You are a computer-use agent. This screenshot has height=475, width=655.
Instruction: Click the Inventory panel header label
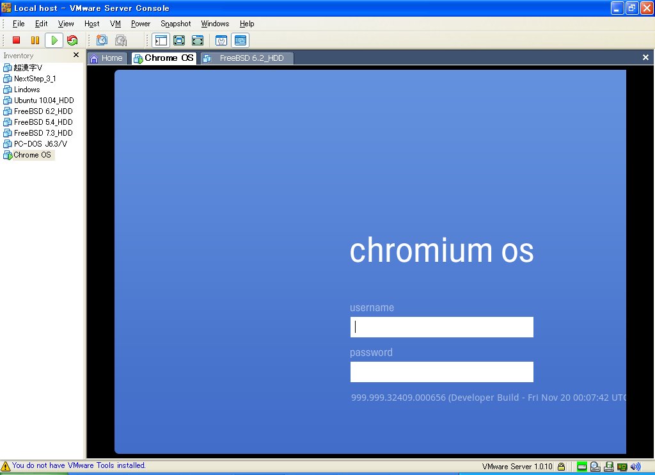pos(19,56)
